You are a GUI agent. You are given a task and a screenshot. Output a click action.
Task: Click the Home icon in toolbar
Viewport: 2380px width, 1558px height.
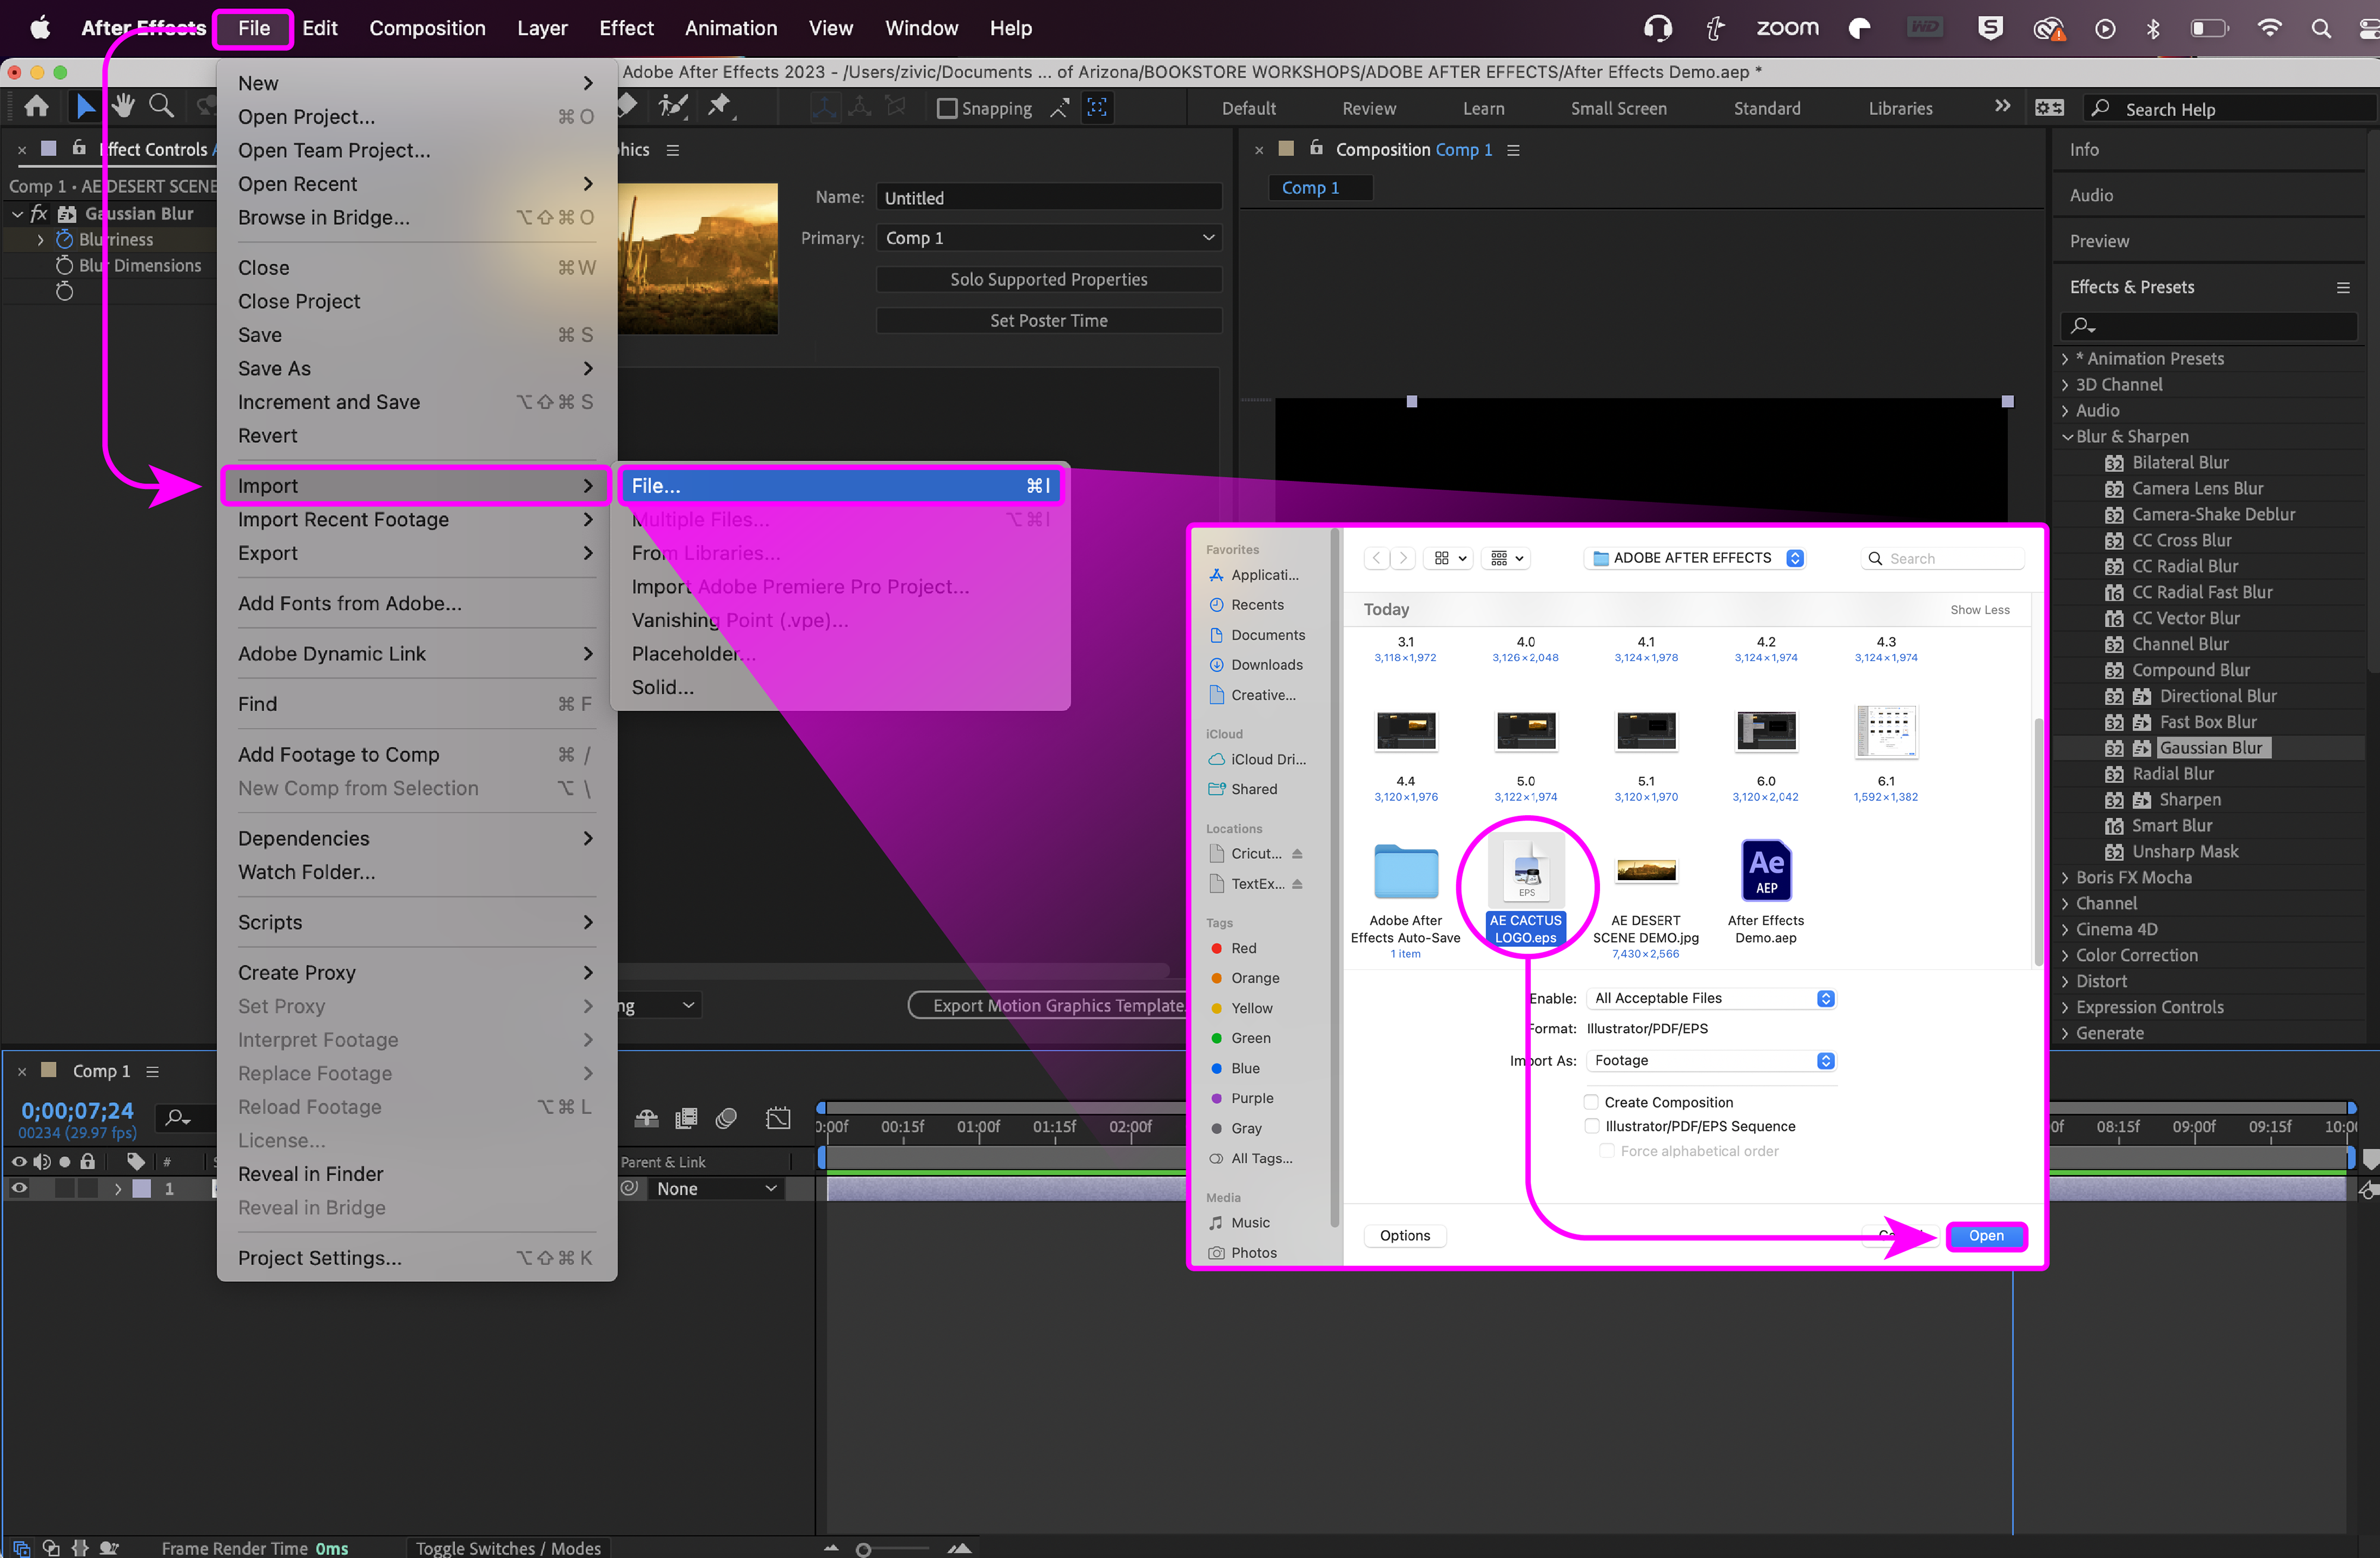point(37,106)
